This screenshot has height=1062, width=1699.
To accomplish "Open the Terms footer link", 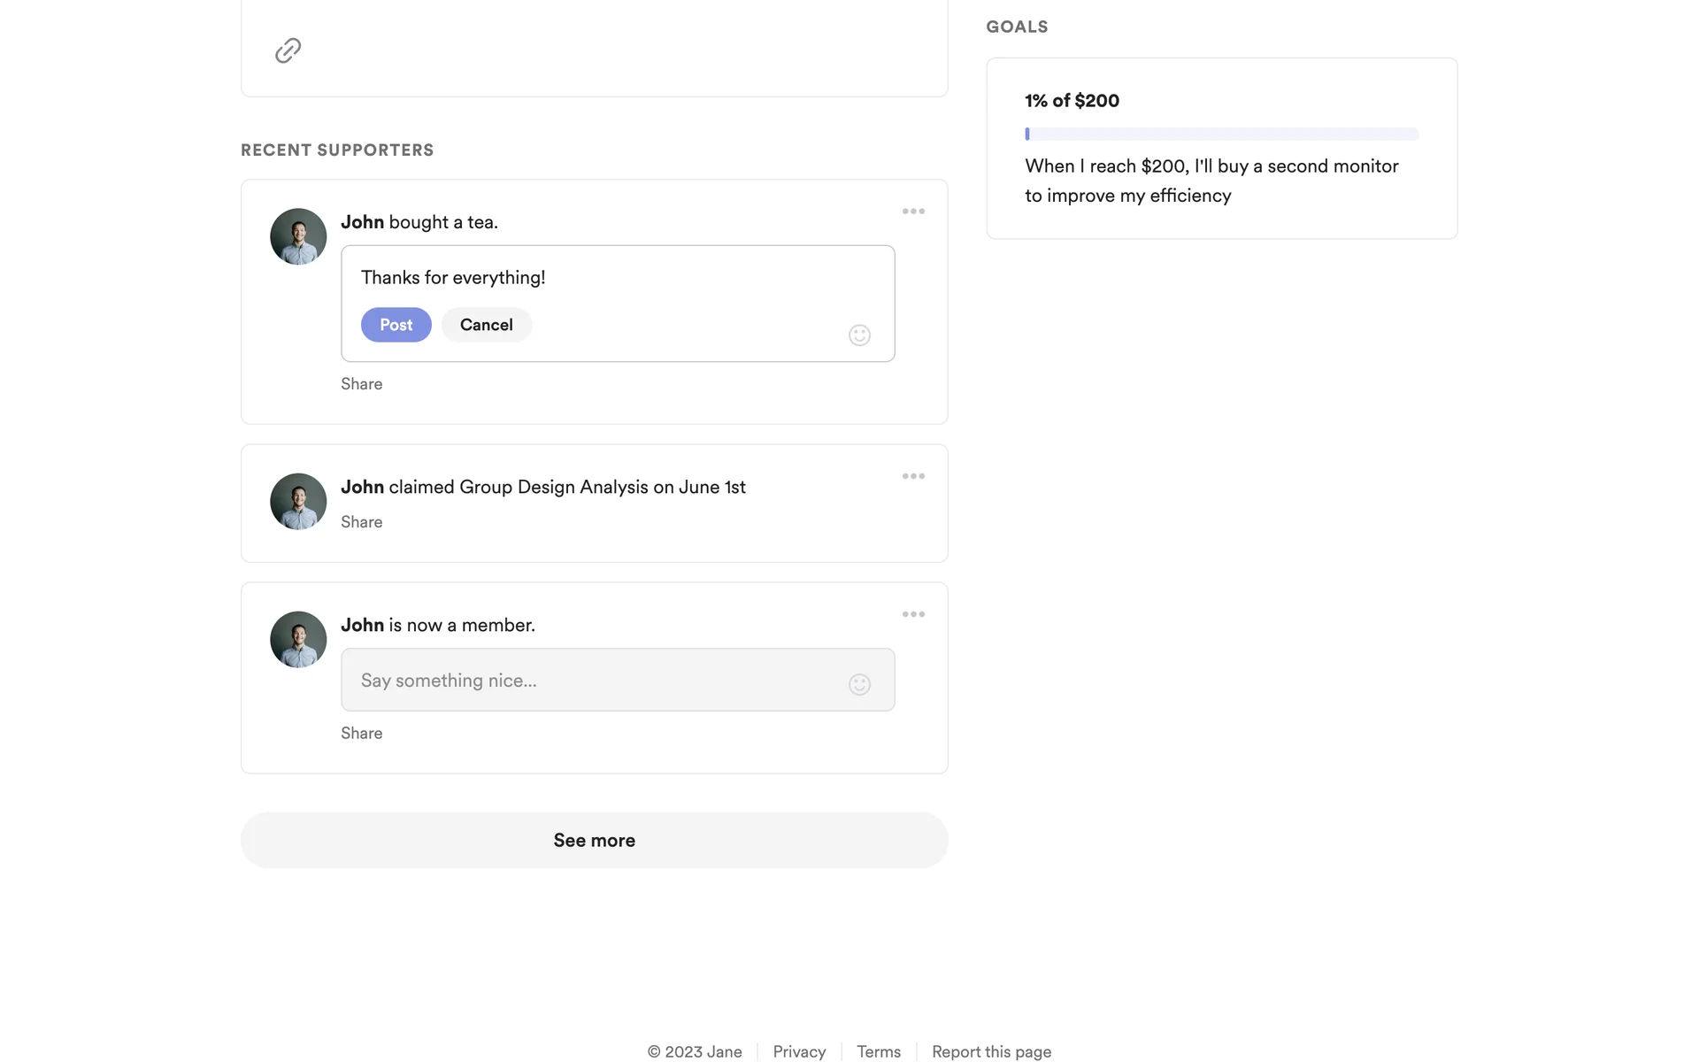I will [878, 1051].
